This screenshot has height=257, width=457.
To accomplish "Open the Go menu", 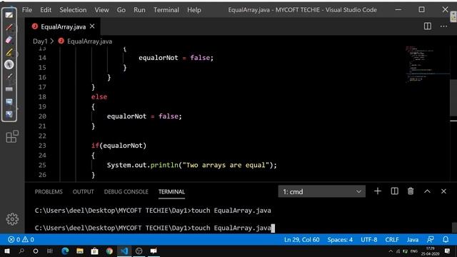I will (121, 10).
